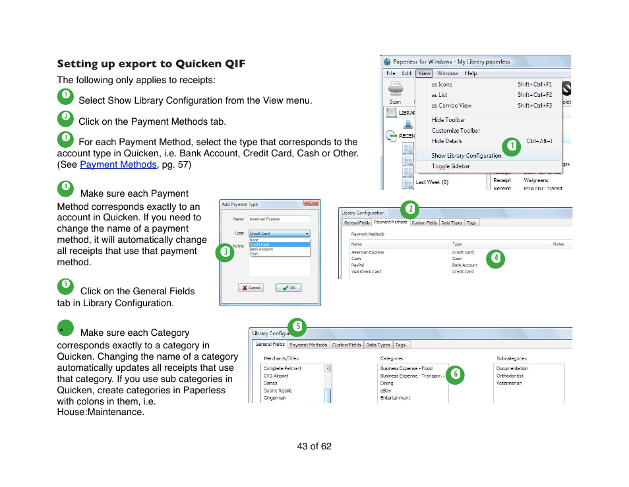The image size is (629, 487).
Task: Click the Bank Account type cell for PayPal
Action: pyautogui.click(x=465, y=265)
